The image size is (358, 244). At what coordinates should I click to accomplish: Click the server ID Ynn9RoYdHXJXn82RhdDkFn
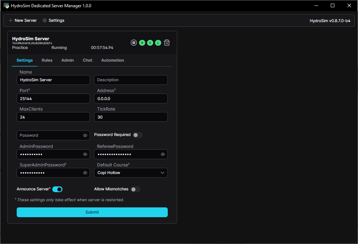[x=32, y=43]
